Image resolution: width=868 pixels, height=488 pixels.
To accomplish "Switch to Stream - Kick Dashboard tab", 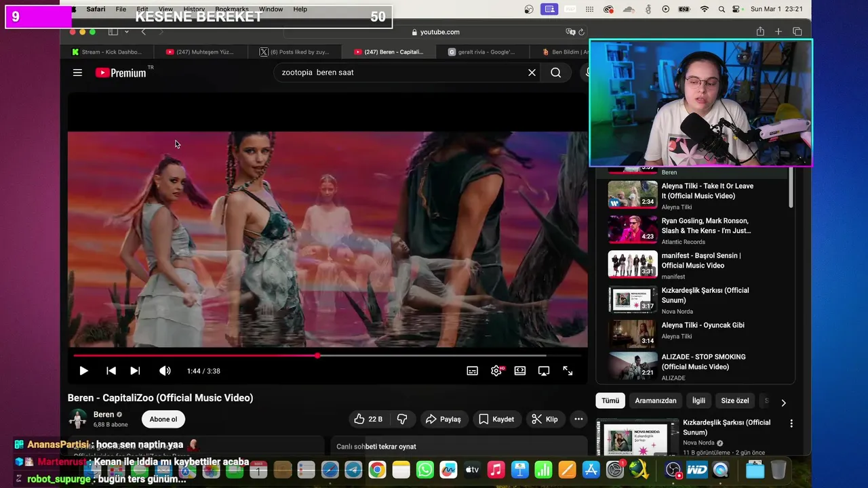I will [107, 52].
